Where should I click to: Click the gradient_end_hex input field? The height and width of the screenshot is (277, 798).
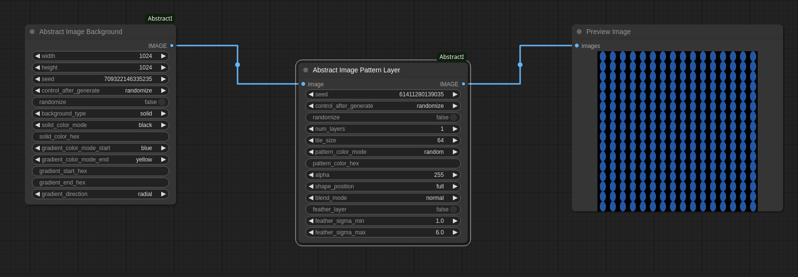coord(100,183)
